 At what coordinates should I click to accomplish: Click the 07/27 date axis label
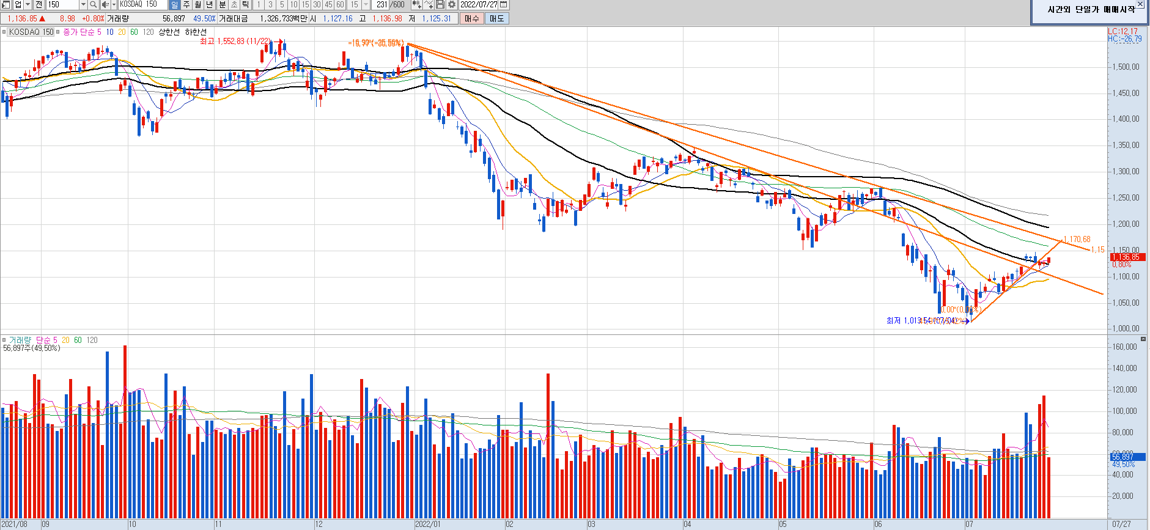[1121, 524]
